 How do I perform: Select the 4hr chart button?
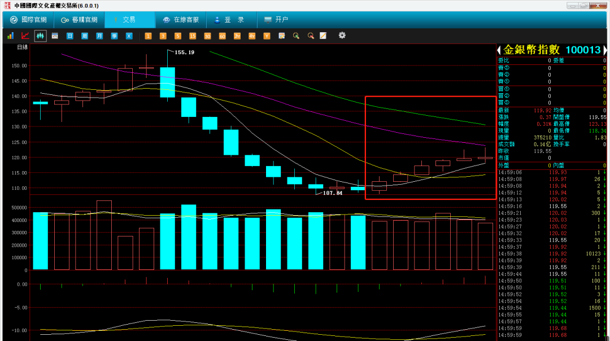click(x=252, y=36)
